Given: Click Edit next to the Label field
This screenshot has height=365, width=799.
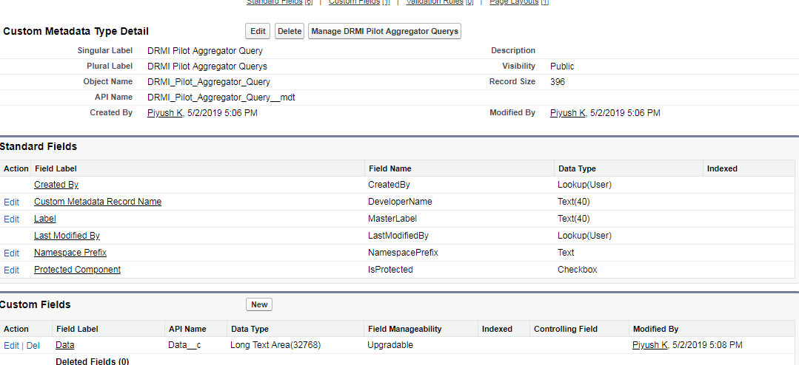Looking at the screenshot, I should (x=12, y=219).
